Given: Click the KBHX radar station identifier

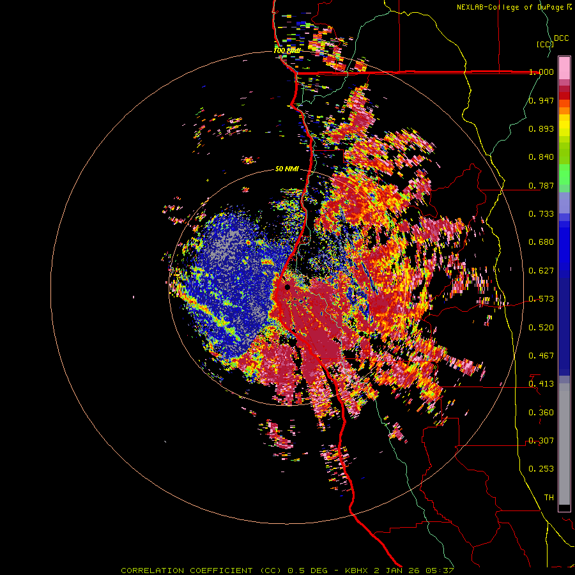Looking at the screenshot, I should (x=357, y=571).
